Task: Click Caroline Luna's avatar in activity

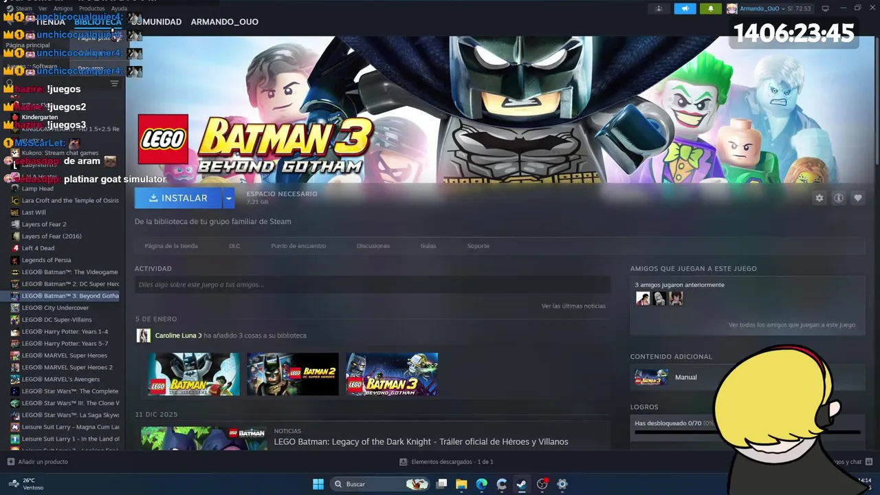Action: pos(143,335)
